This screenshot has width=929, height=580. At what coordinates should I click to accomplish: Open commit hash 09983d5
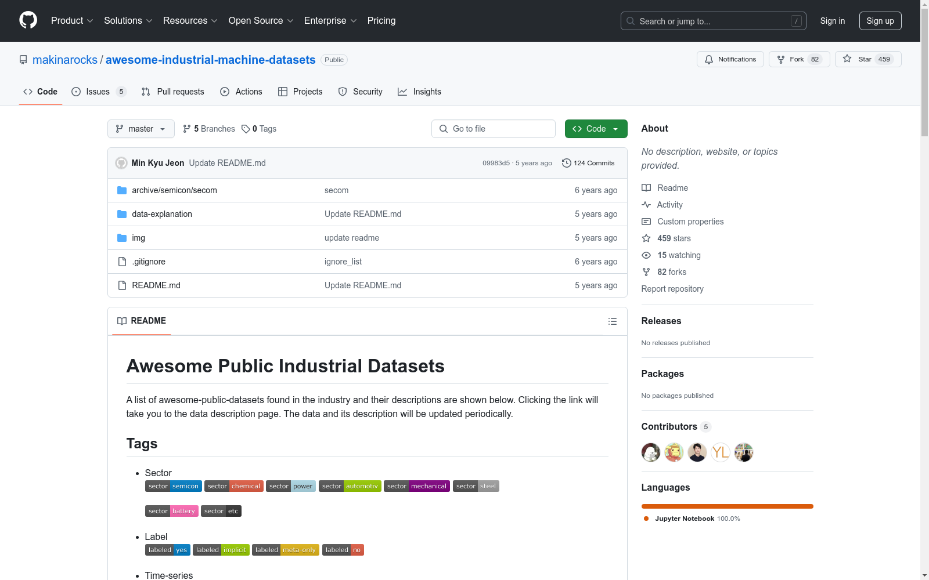pyautogui.click(x=496, y=163)
